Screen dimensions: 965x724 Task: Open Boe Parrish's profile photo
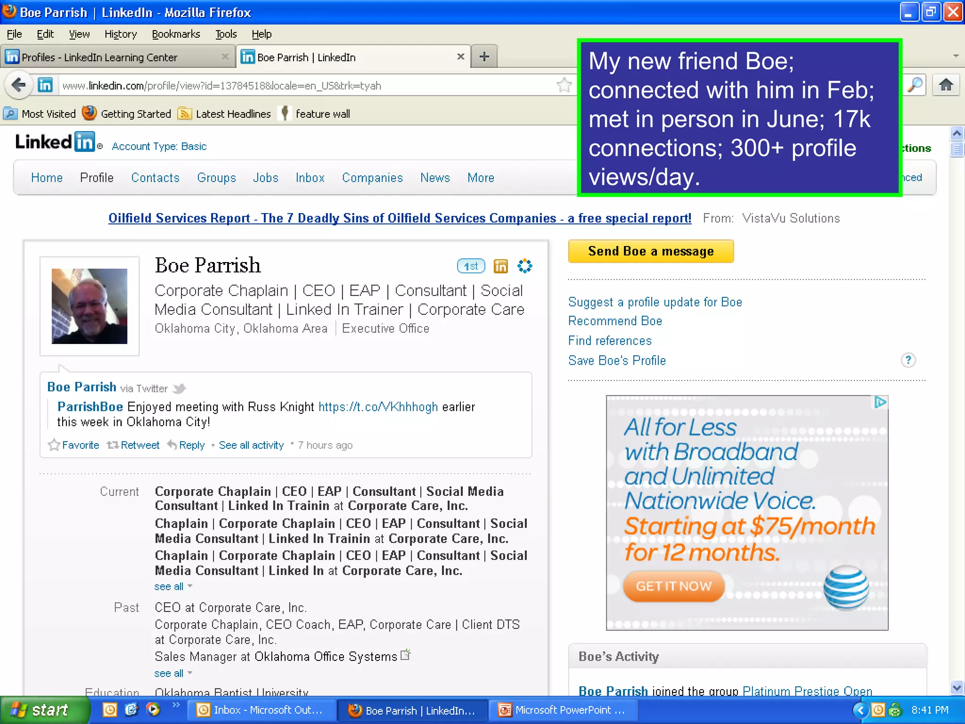pos(90,306)
